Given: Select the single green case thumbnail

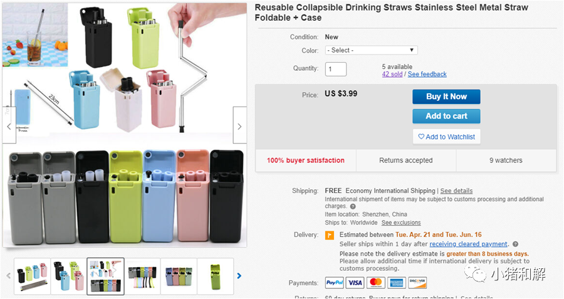Looking at the screenshot, I should (x=216, y=276).
